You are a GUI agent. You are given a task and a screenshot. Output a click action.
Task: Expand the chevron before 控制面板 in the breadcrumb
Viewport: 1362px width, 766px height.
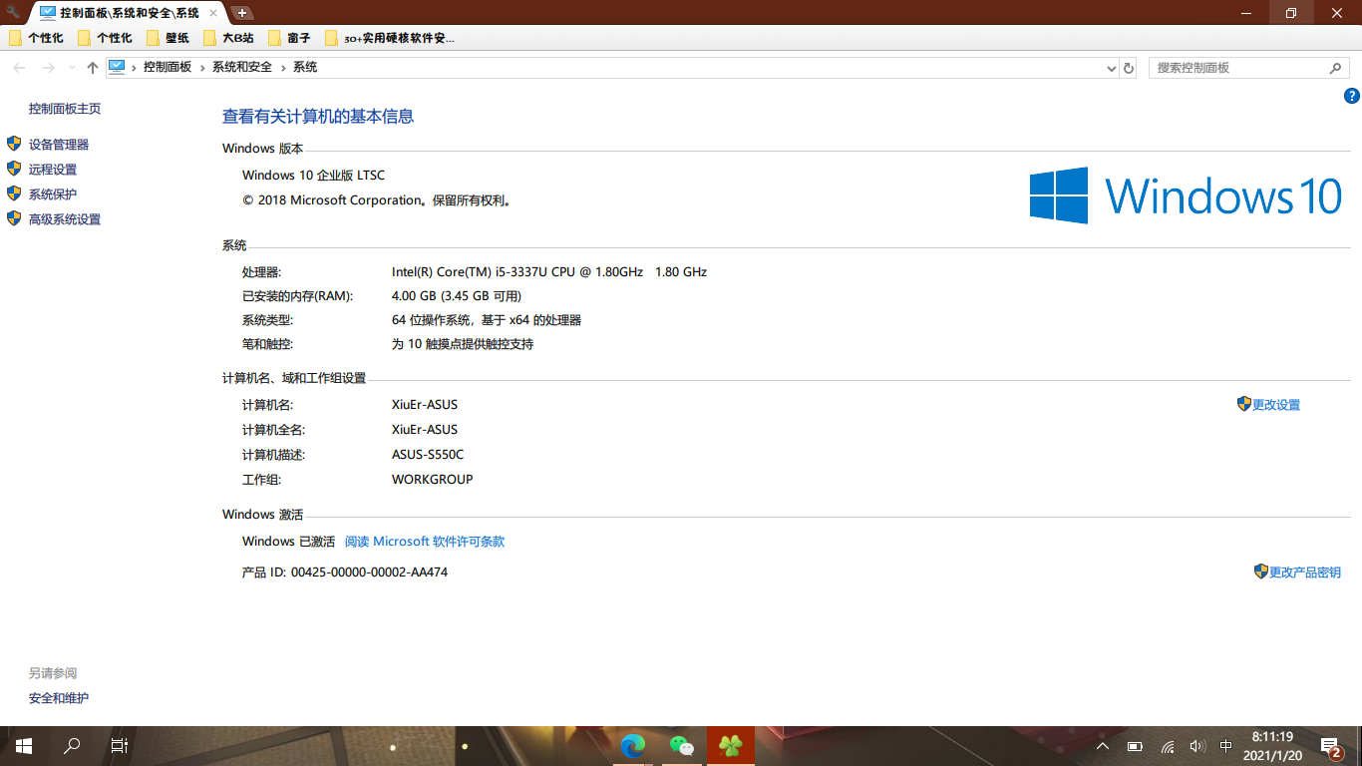(x=135, y=67)
